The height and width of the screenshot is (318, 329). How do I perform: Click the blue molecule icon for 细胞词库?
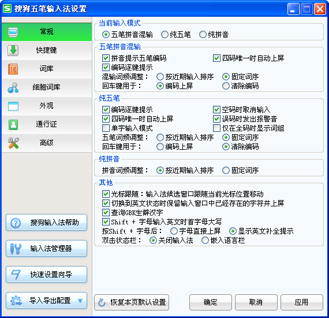[x=13, y=88]
